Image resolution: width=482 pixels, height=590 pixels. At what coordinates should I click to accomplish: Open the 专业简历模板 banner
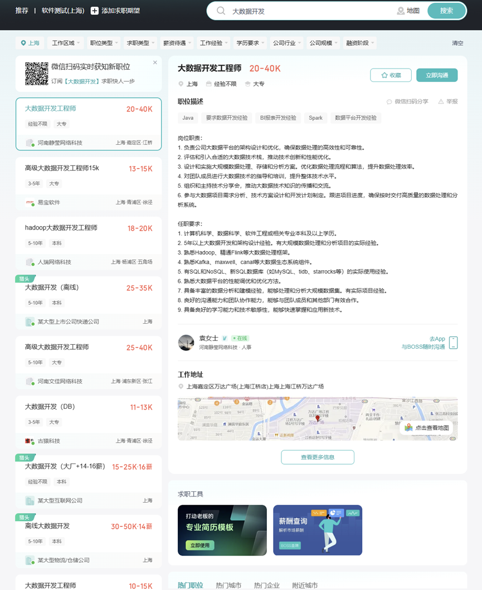222,530
